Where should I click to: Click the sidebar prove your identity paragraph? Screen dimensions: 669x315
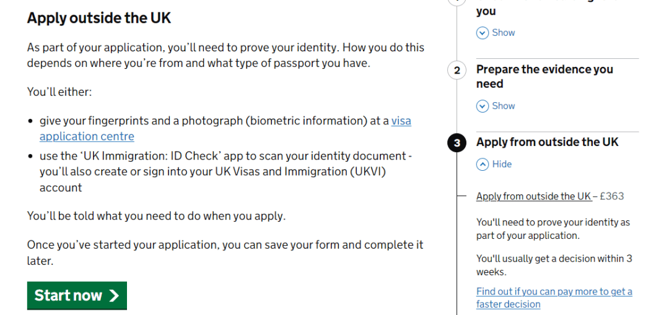(553, 229)
